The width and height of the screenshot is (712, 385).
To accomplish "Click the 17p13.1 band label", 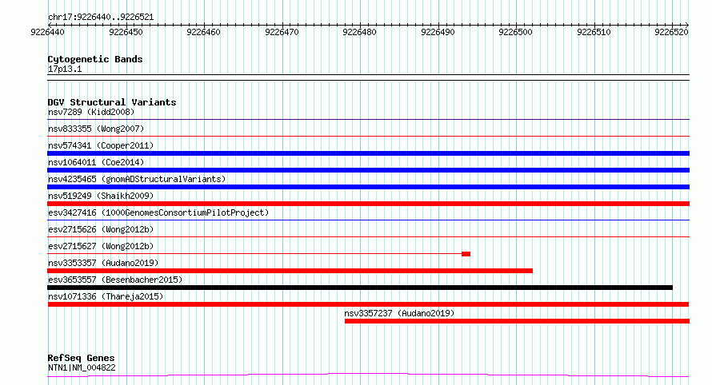I will point(65,69).
